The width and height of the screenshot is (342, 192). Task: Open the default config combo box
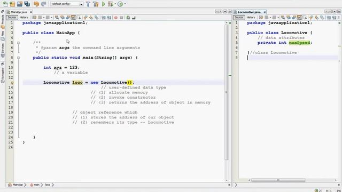pos(67,4)
